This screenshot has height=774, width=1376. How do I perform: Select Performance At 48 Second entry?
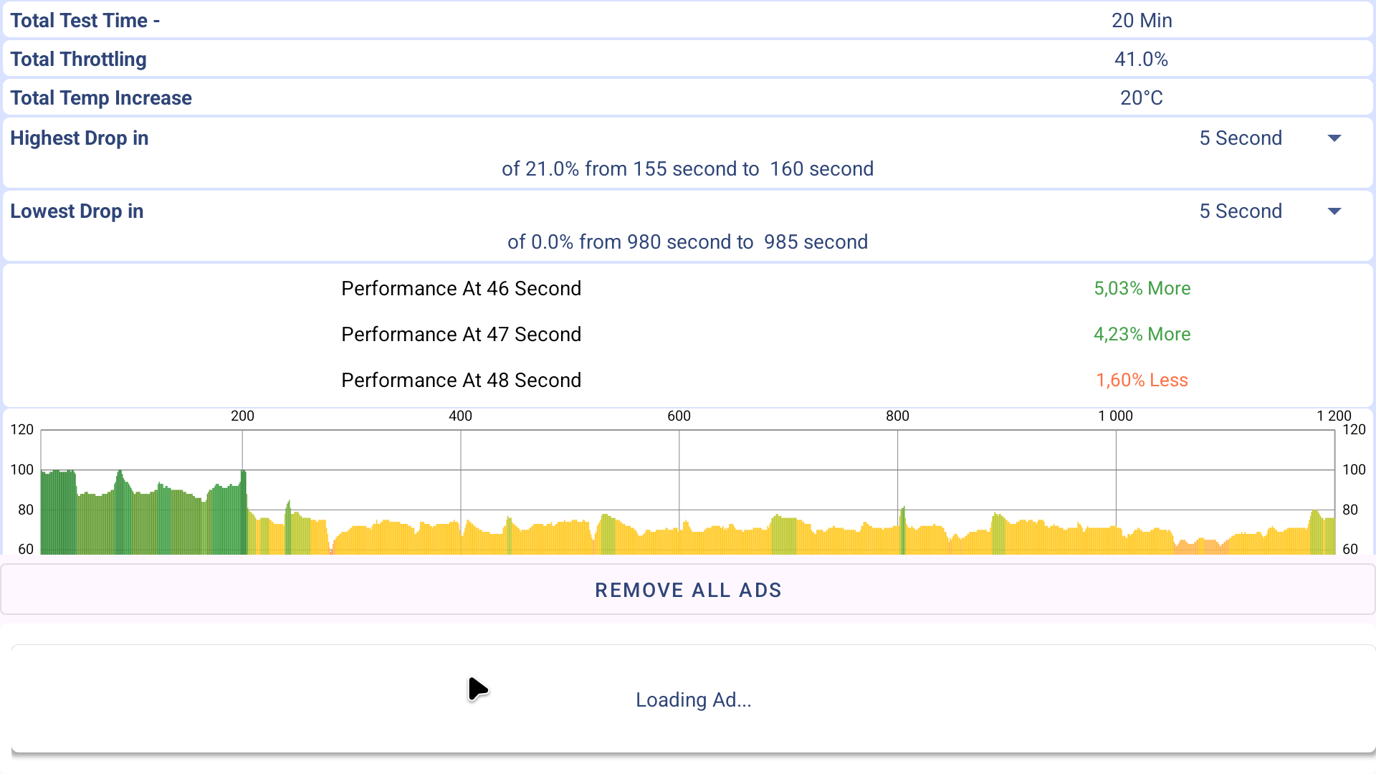461,380
